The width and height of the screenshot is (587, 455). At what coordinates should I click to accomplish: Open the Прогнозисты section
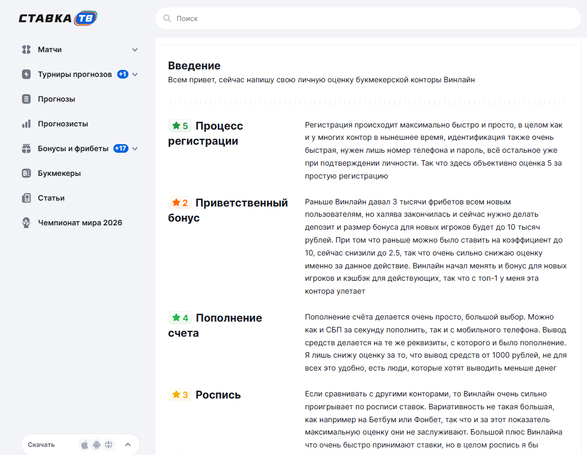point(63,124)
